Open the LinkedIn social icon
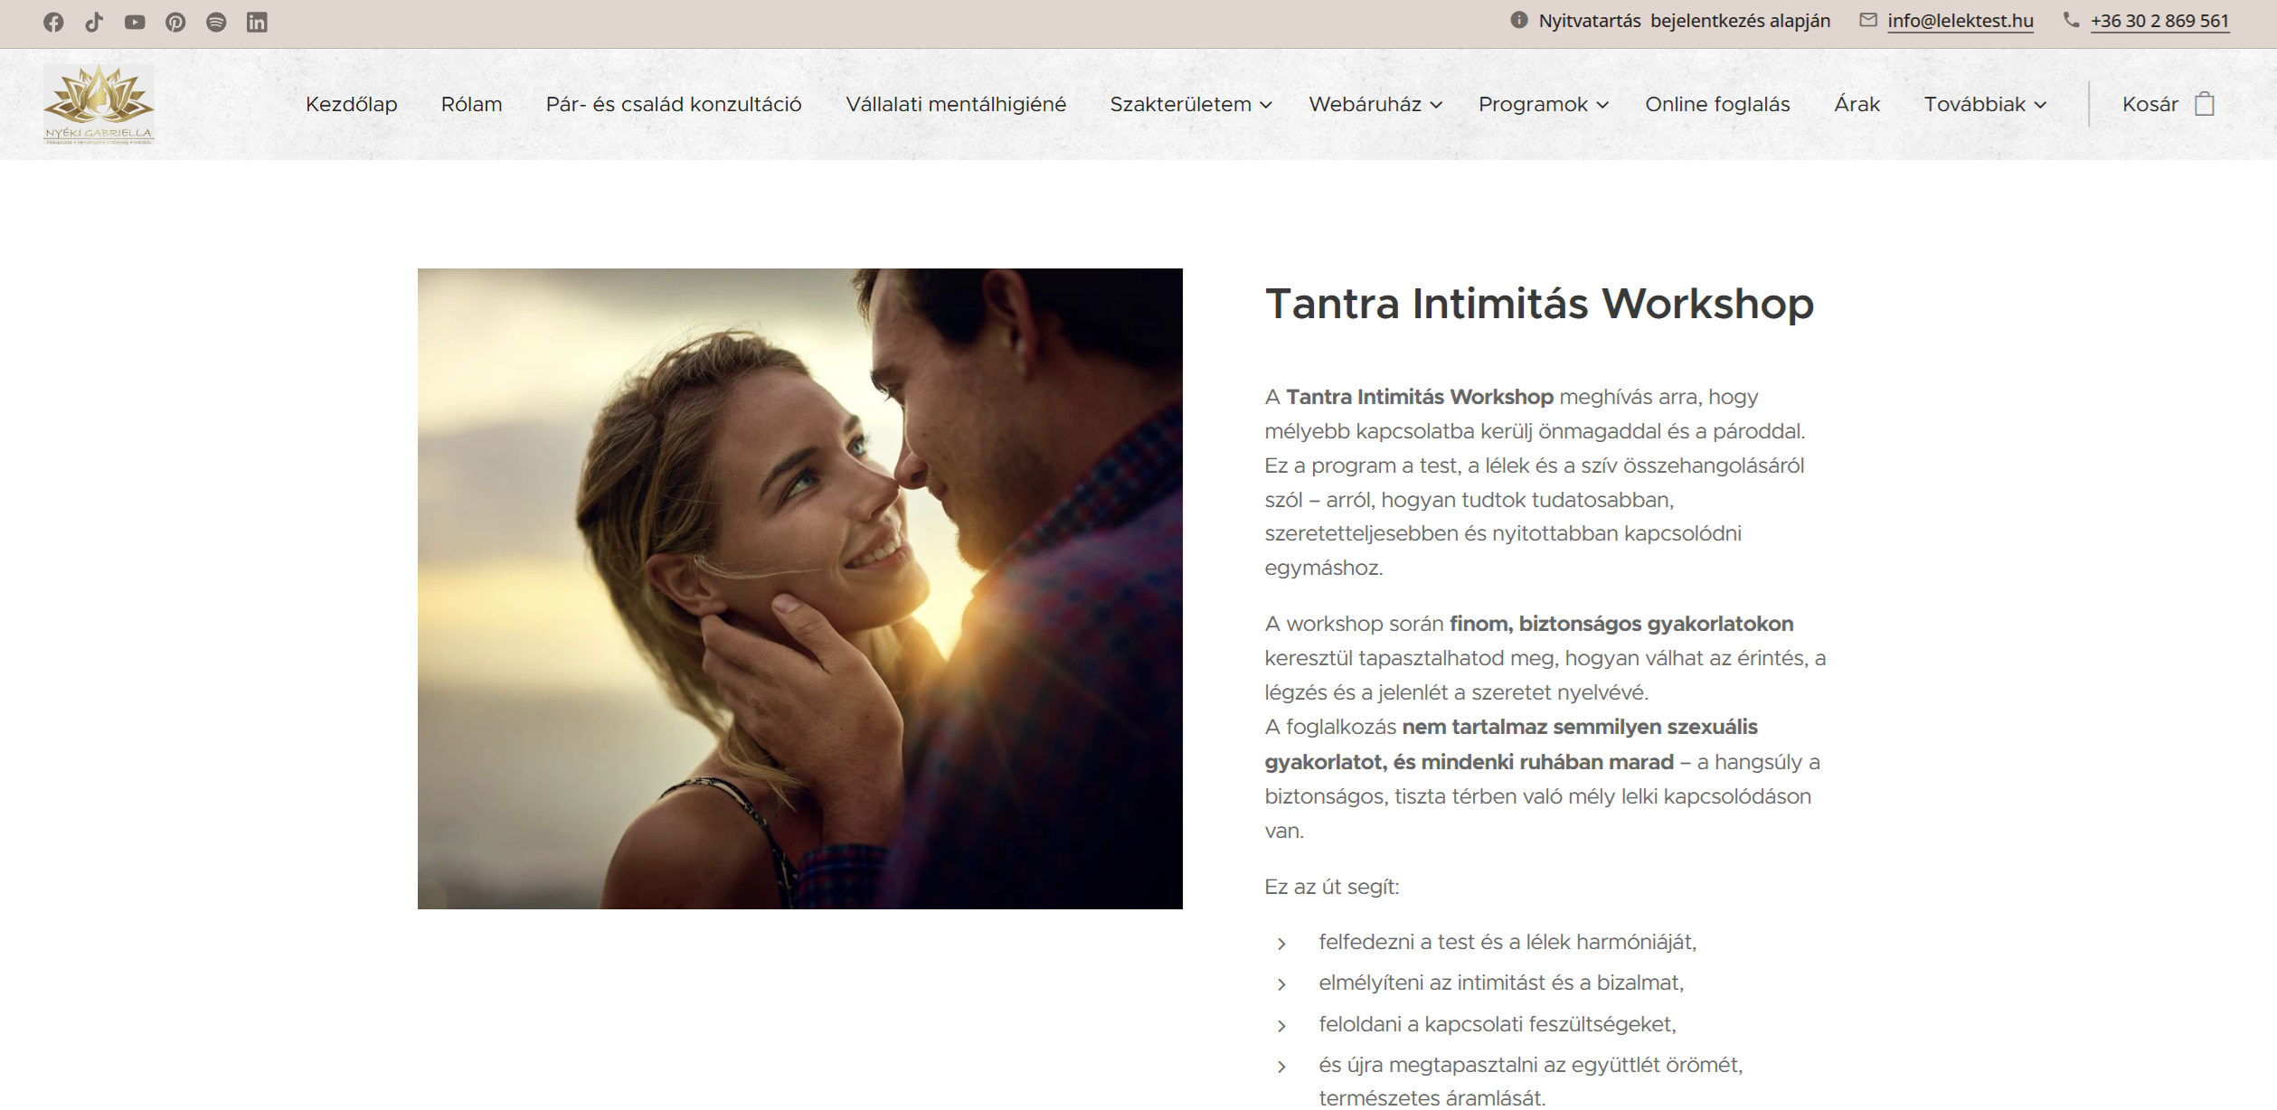This screenshot has width=2277, height=1110. (257, 23)
